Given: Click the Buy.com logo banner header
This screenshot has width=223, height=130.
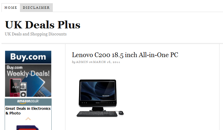Looking at the screenshot, I should pos(28,57).
